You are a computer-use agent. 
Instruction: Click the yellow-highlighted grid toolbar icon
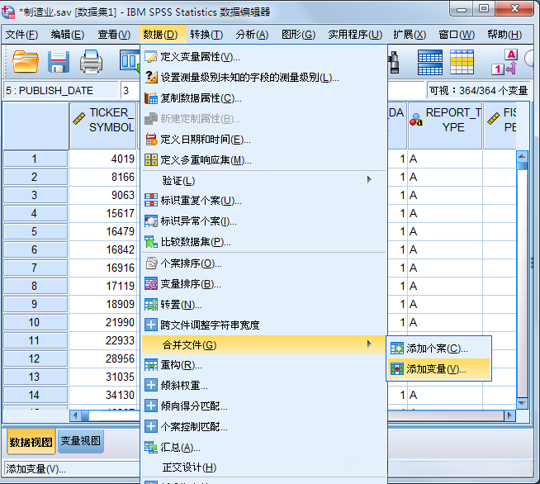click(x=462, y=62)
